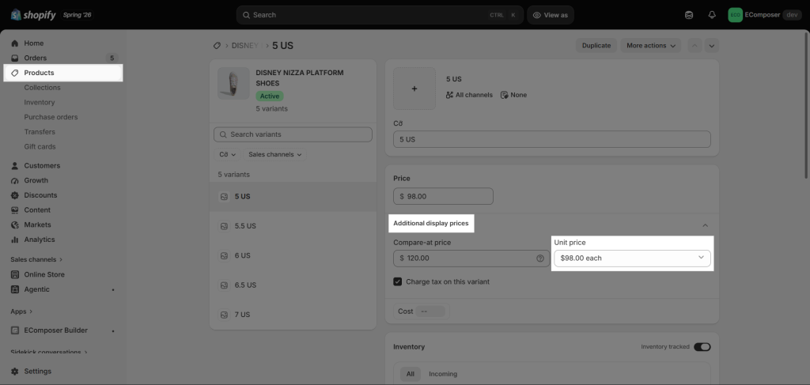Click the orders count badge 5
The height and width of the screenshot is (385, 810).
click(x=112, y=59)
